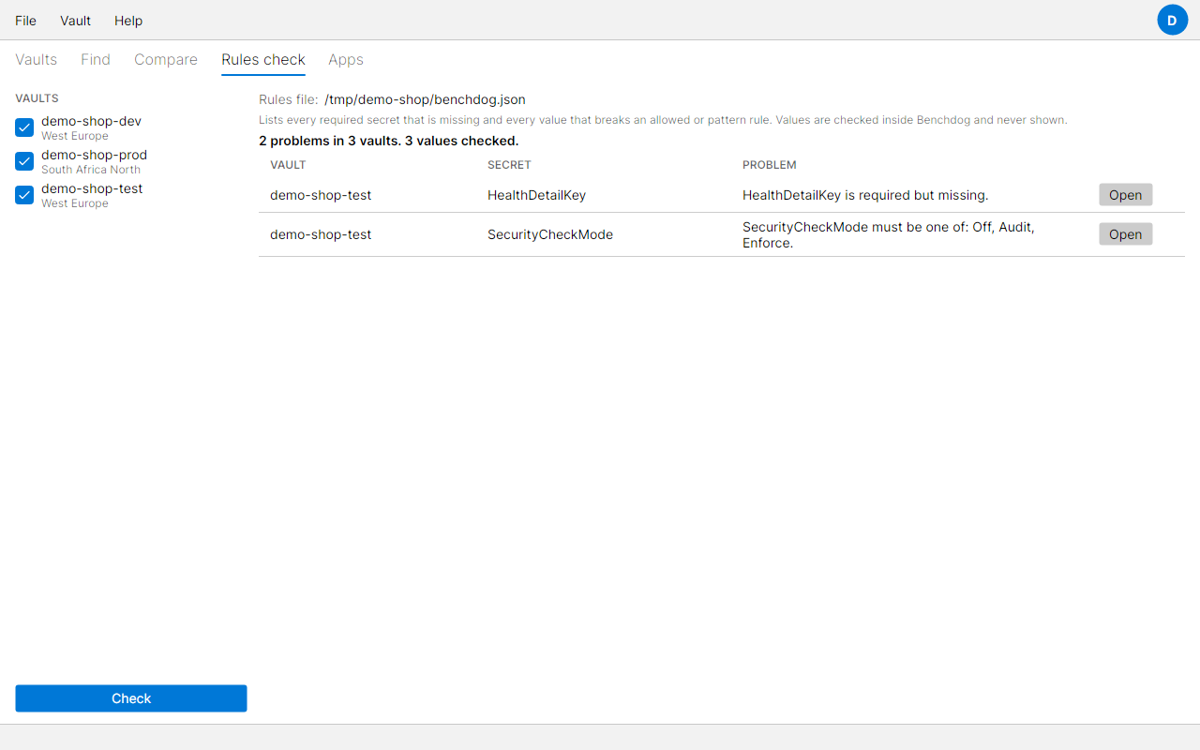Viewport: 1200px width, 750px height.
Task: Open the Help menu
Action: click(128, 21)
